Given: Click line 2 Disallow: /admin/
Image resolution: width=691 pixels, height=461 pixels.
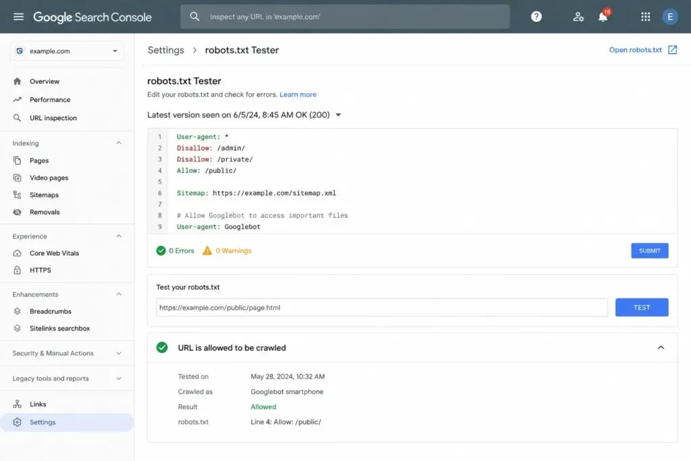Looking at the screenshot, I should pyautogui.click(x=211, y=148).
